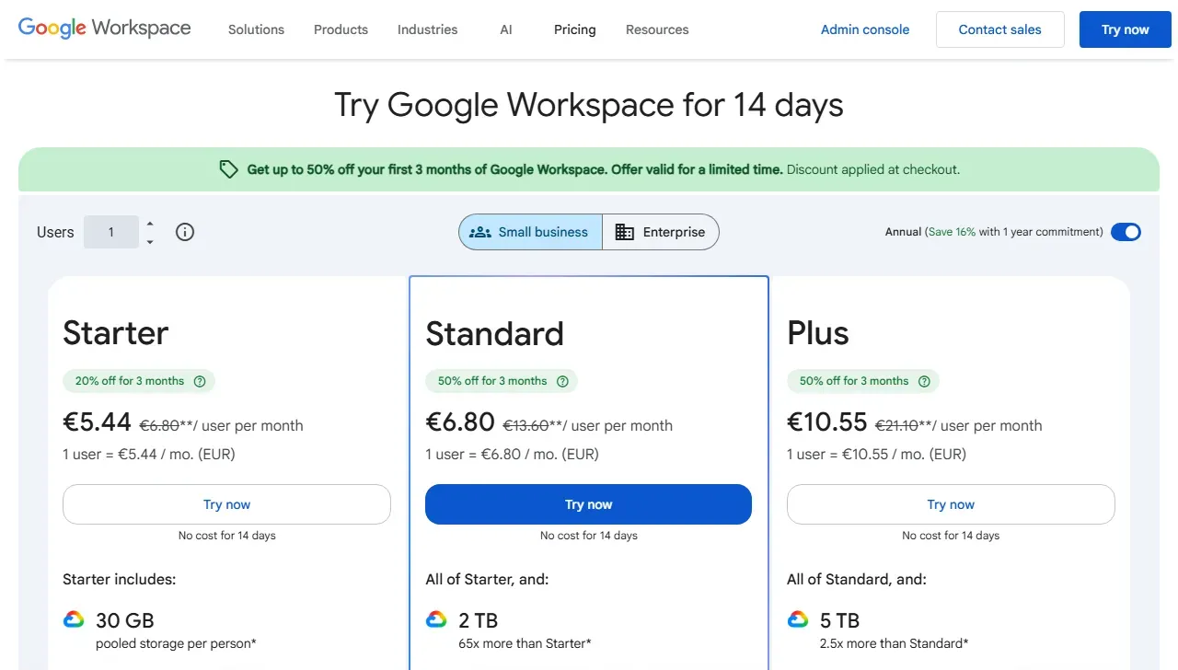
Task: Open the Solutions menu
Action: coord(256,29)
